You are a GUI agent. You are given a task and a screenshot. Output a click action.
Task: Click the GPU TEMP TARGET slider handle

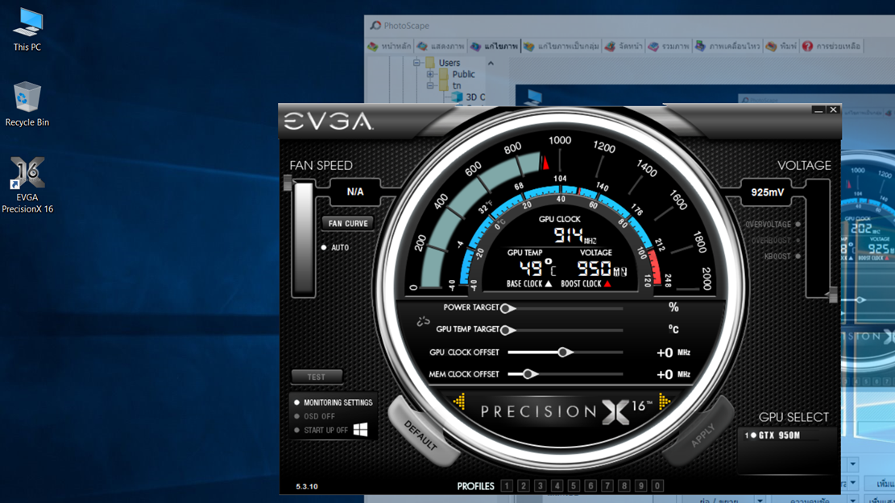[506, 330]
